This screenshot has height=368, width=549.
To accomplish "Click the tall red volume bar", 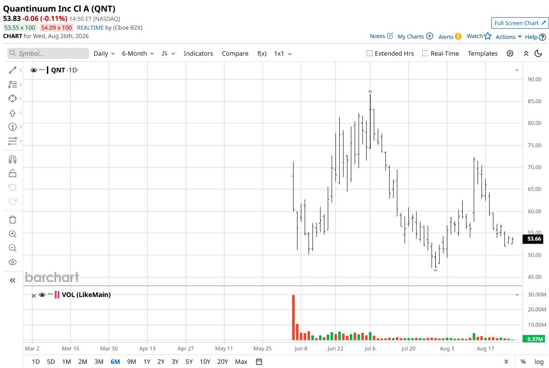I will click(293, 317).
